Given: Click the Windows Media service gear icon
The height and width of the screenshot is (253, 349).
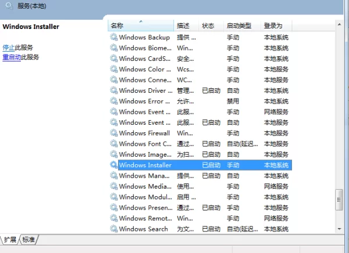Looking at the screenshot, I should pyautogui.click(x=114, y=186).
